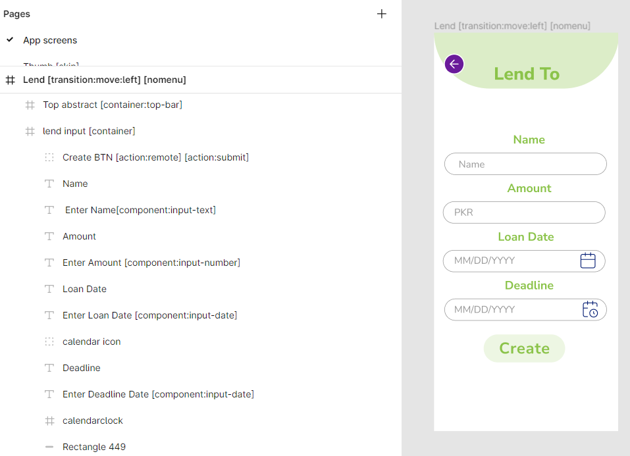Click text icon beside Name layer
Viewport: 630px width, 456px height.
pos(49,184)
